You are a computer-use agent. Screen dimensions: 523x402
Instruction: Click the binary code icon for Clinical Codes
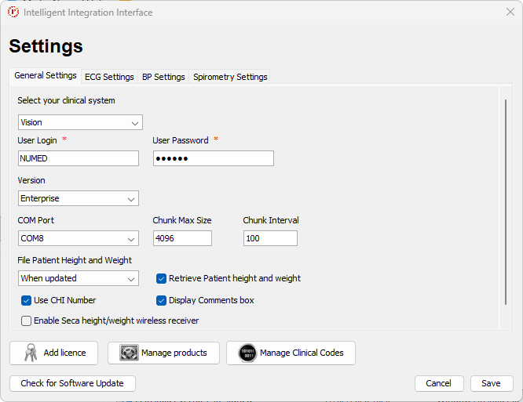(x=247, y=353)
